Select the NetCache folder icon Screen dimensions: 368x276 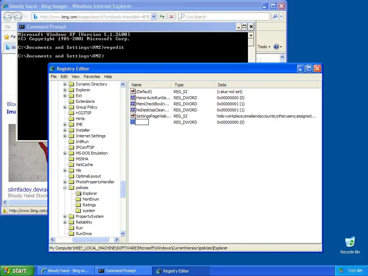coord(72,165)
